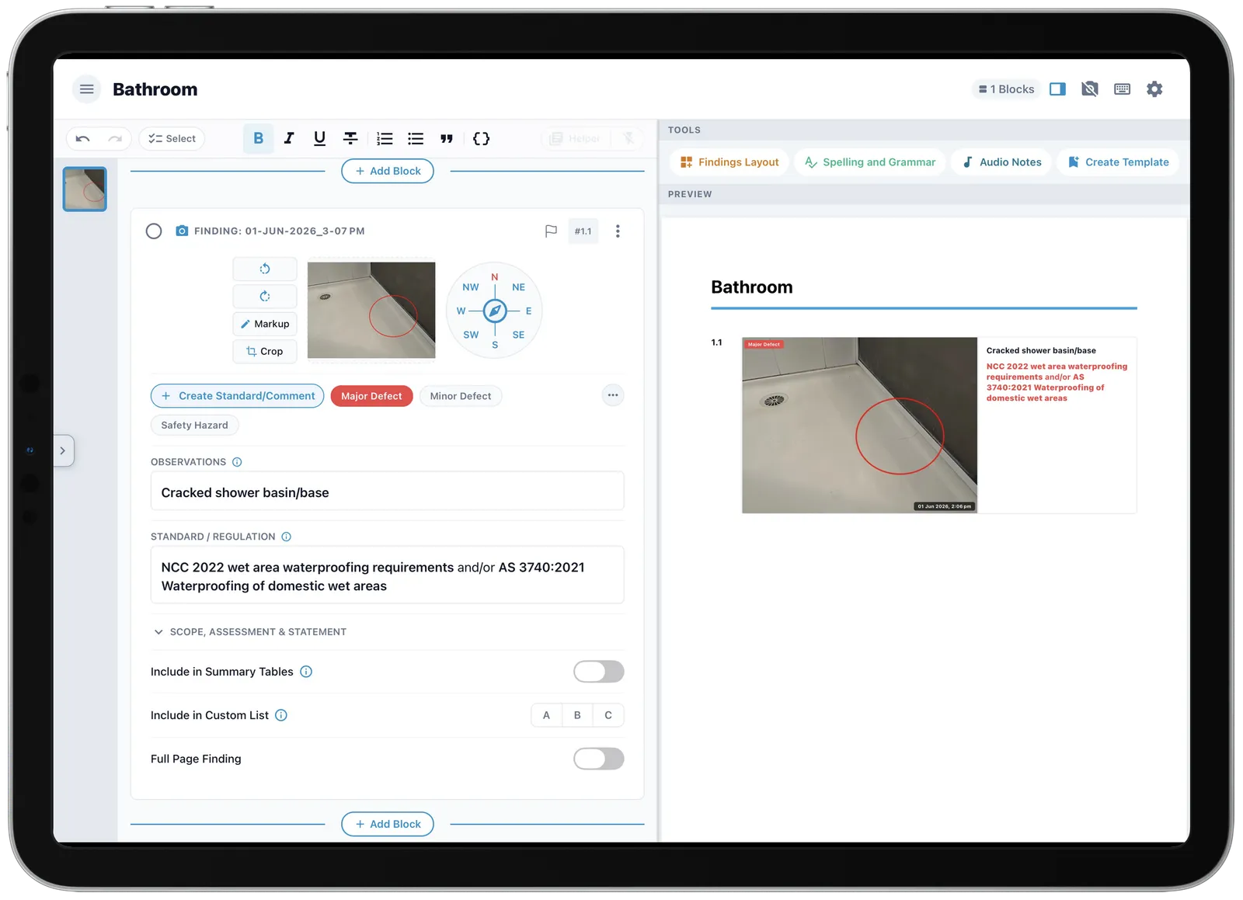
Task: Click the undo arrow
Action: 83,139
